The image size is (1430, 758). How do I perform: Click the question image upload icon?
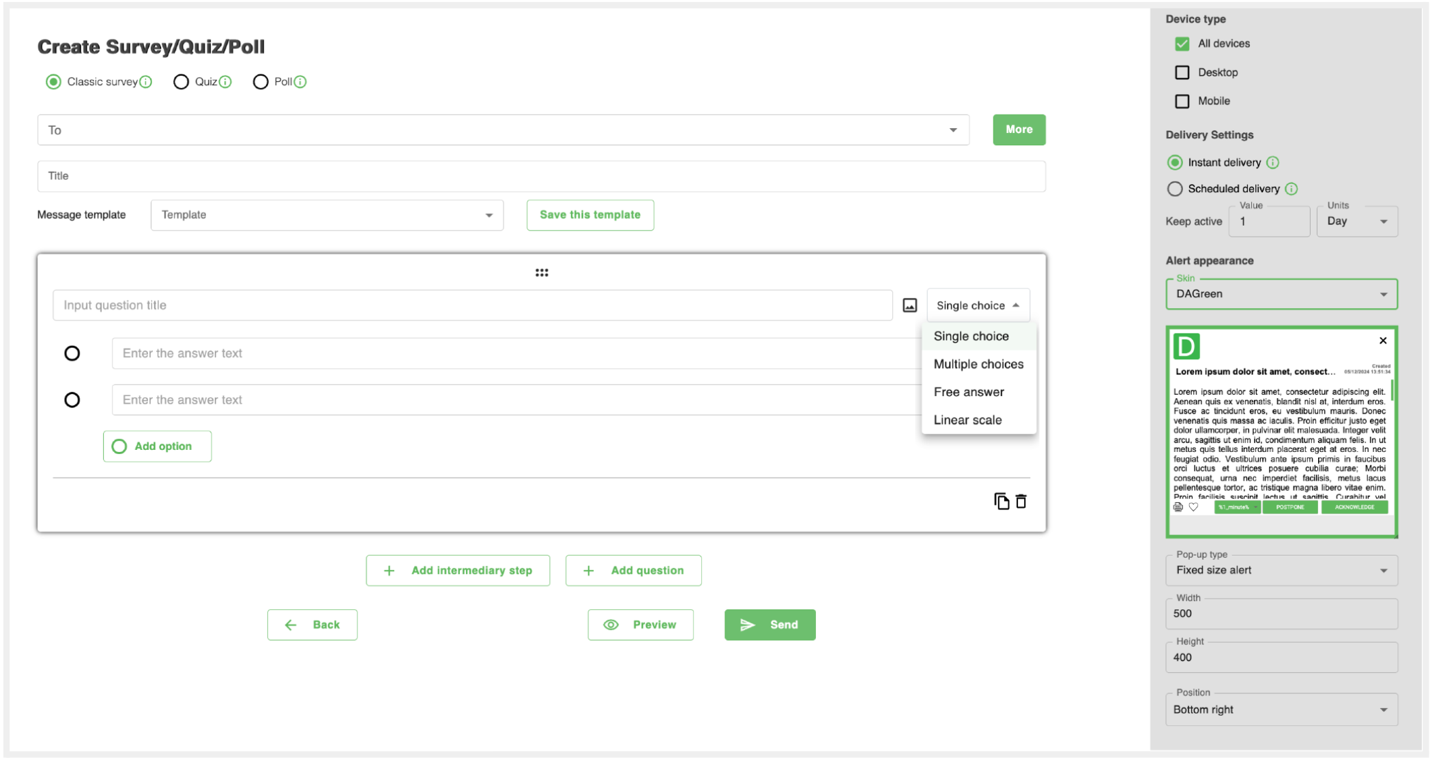coord(909,305)
